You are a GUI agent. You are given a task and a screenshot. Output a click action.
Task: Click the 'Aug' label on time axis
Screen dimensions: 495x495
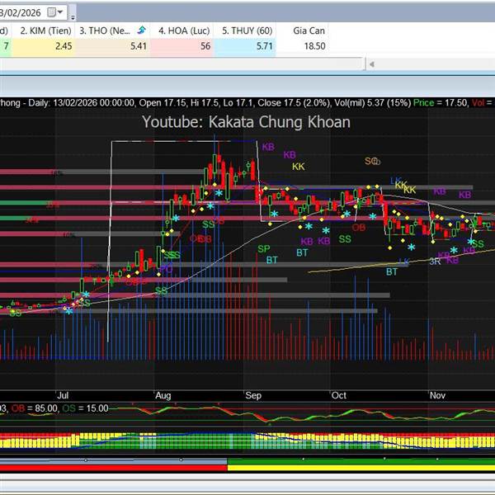click(163, 395)
